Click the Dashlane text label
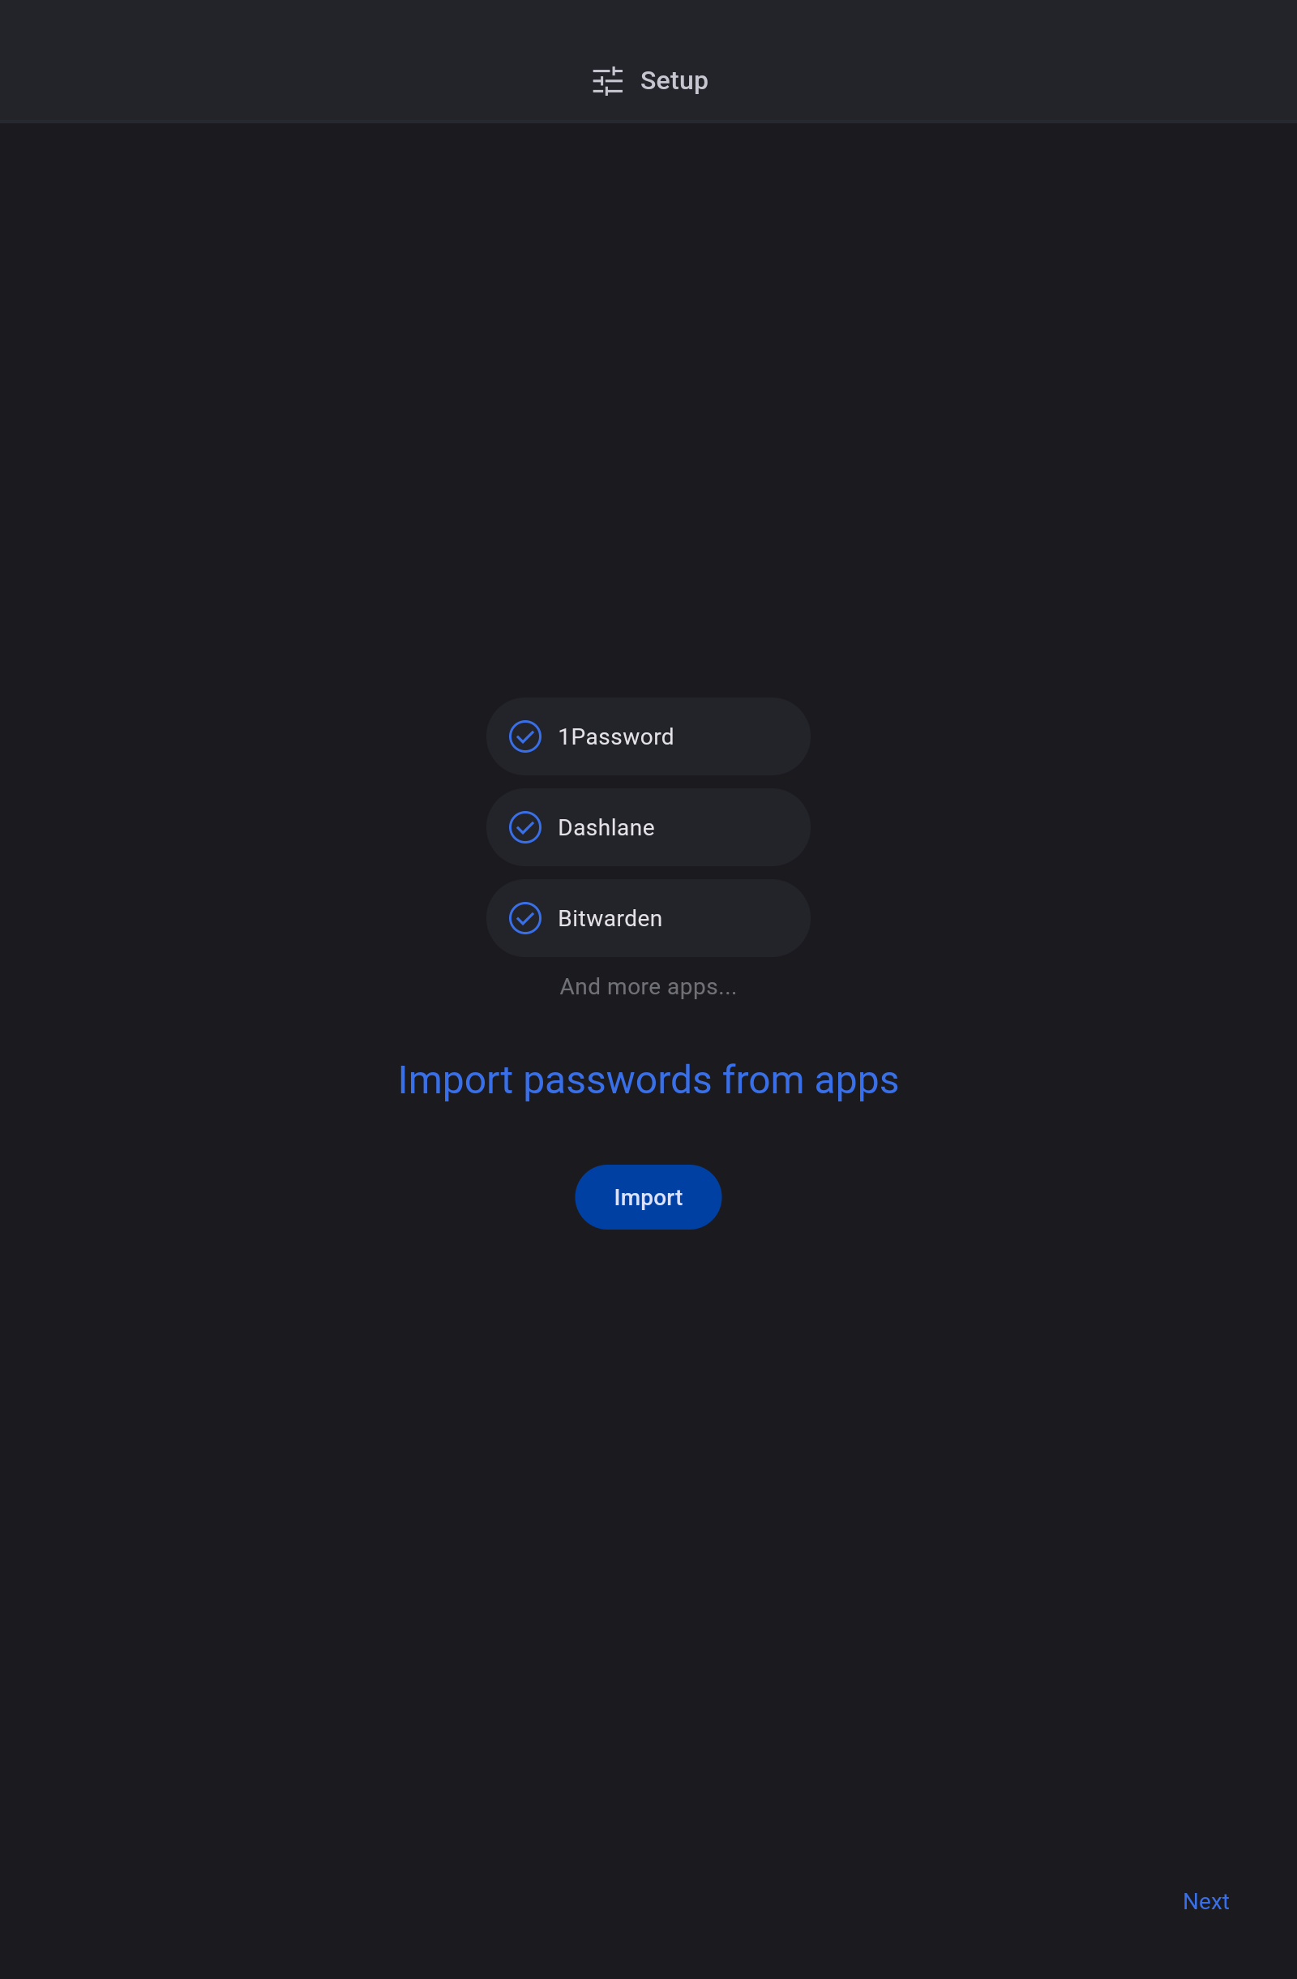 (x=606, y=827)
